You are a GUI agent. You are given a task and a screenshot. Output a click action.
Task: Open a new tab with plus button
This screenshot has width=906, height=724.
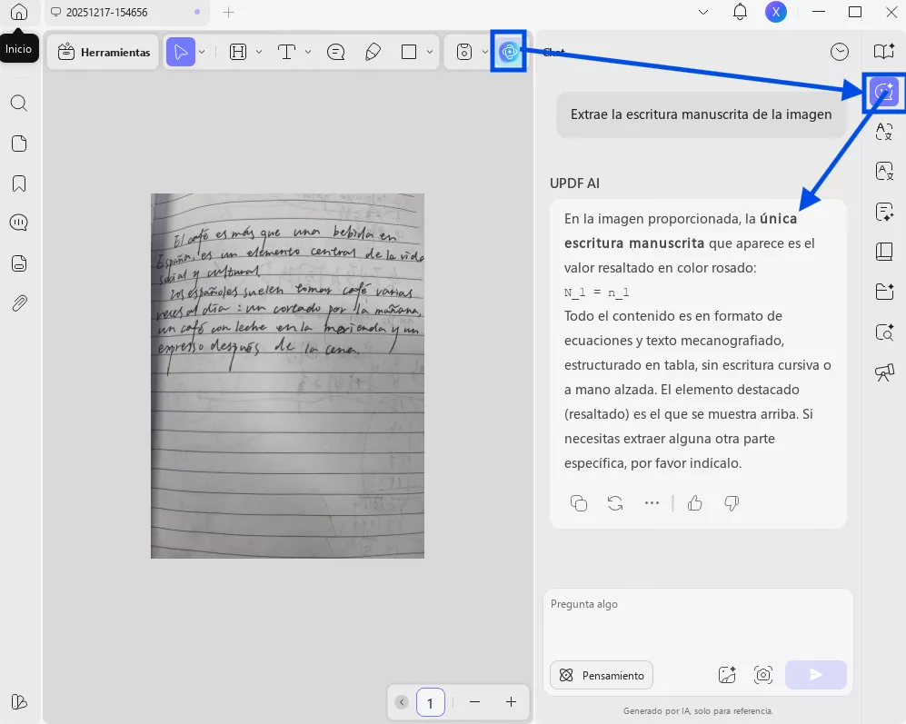pos(229,13)
